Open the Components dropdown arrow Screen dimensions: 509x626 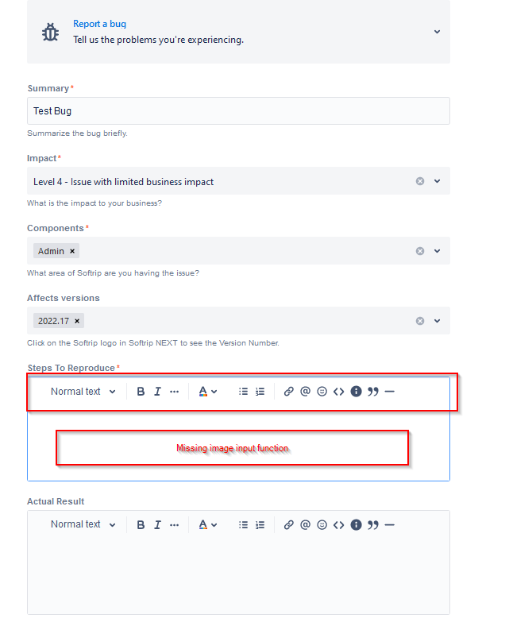(438, 251)
